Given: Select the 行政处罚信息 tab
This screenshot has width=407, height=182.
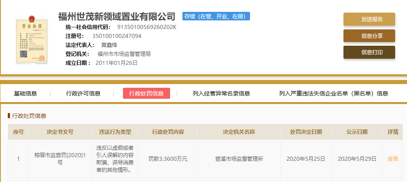Looking at the screenshot, I should coord(146,93).
